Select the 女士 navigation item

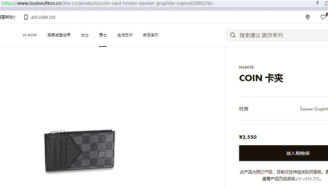point(85,35)
